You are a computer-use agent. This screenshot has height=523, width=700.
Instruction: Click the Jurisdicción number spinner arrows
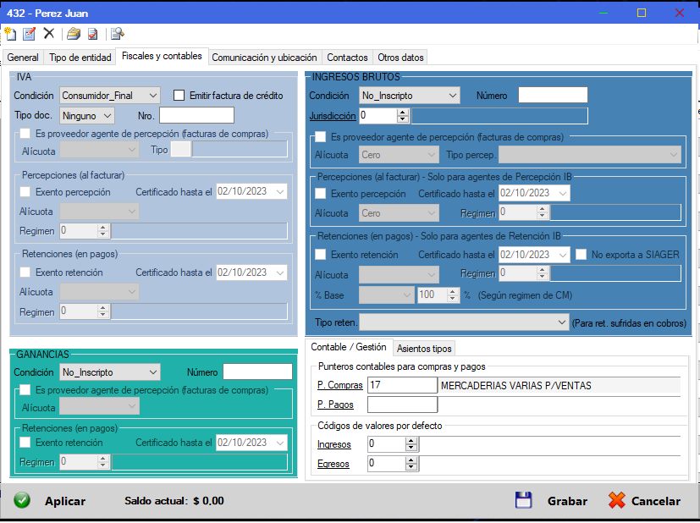[x=403, y=116]
